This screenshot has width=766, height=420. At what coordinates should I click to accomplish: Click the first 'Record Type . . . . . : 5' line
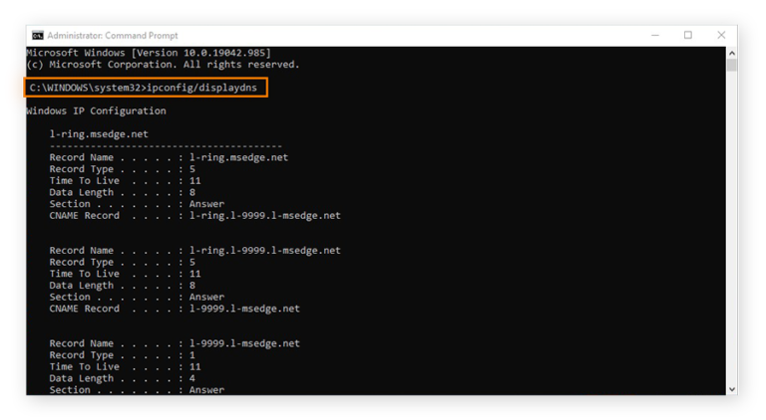[122, 169]
